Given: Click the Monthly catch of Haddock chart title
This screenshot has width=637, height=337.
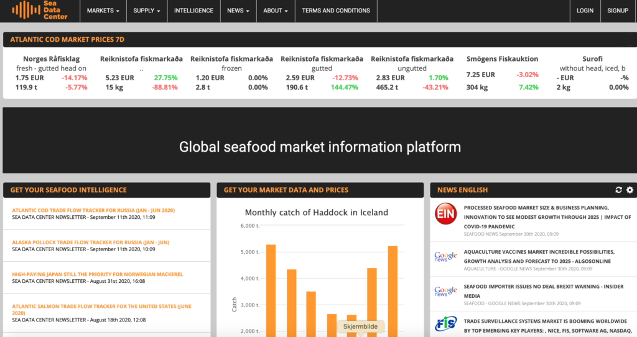Looking at the screenshot, I should point(317,213).
